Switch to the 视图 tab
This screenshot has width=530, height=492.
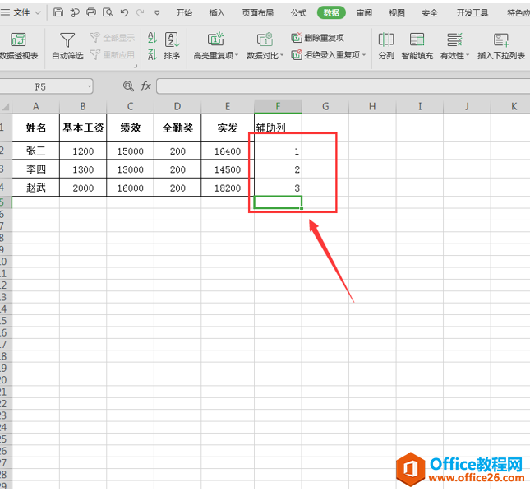click(397, 13)
